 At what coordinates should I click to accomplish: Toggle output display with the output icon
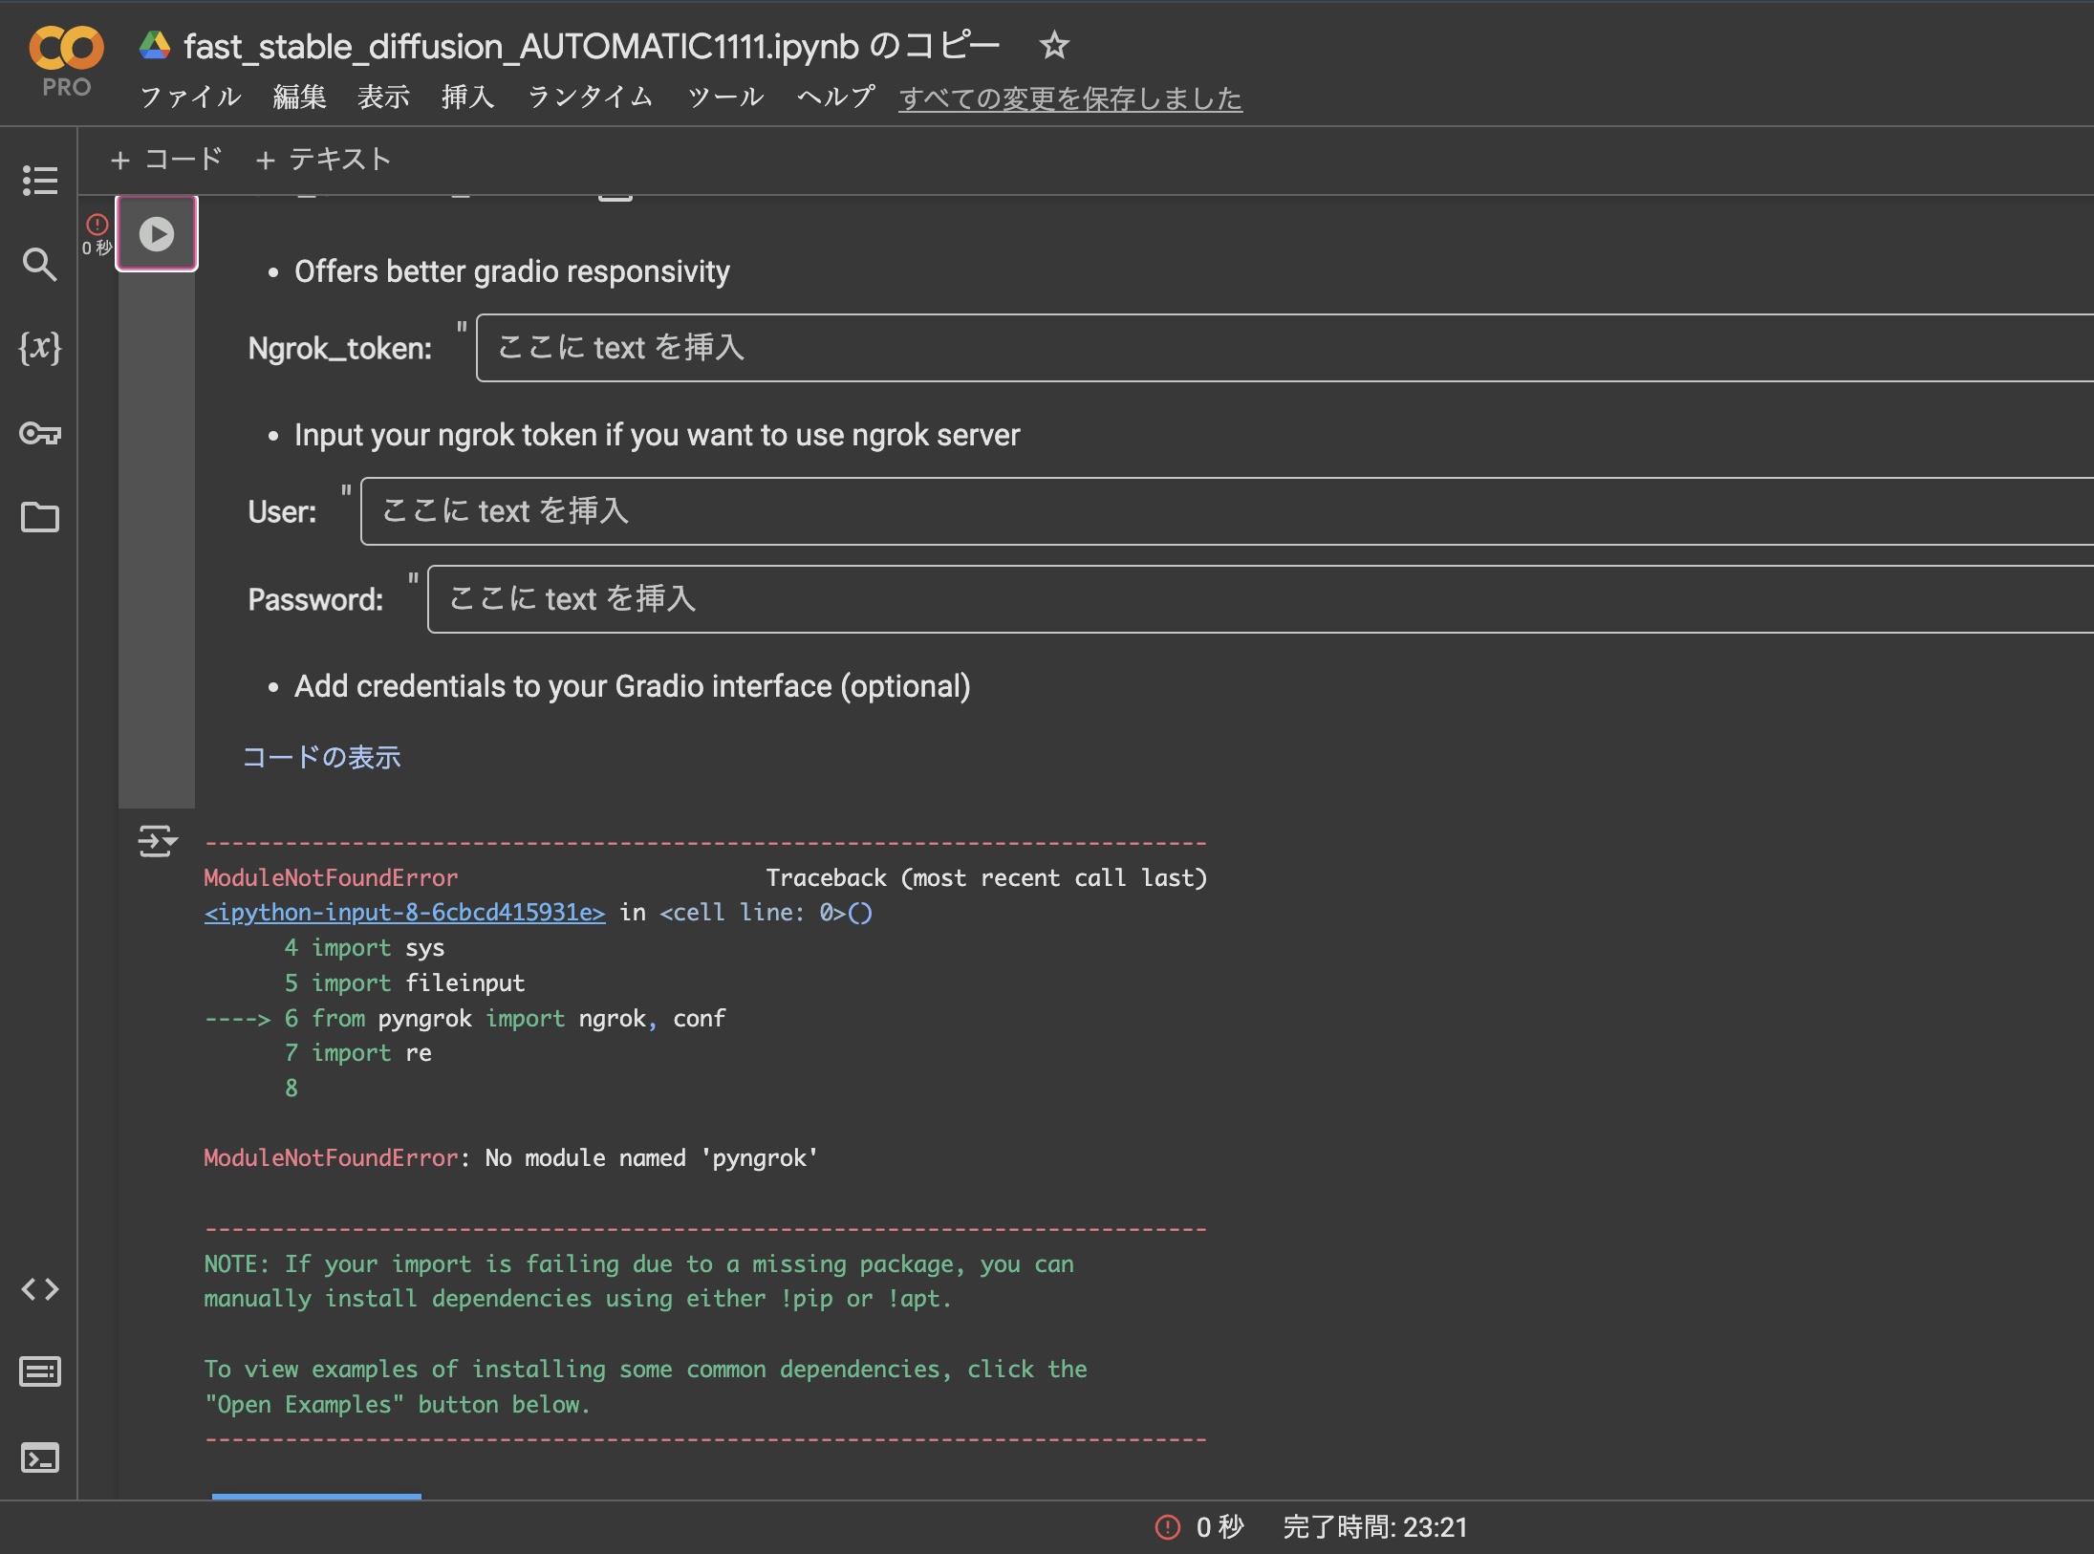157,841
